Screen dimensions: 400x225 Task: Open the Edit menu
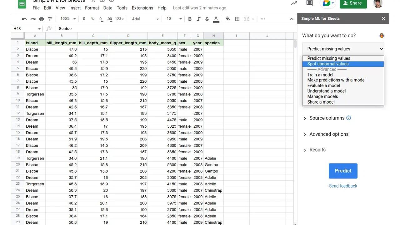pyautogui.click(x=47, y=8)
